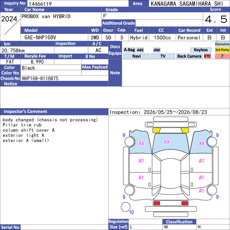This screenshot has width=230, height=230.
Task: Click mileage value 20,758km
Action: tap(13, 51)
